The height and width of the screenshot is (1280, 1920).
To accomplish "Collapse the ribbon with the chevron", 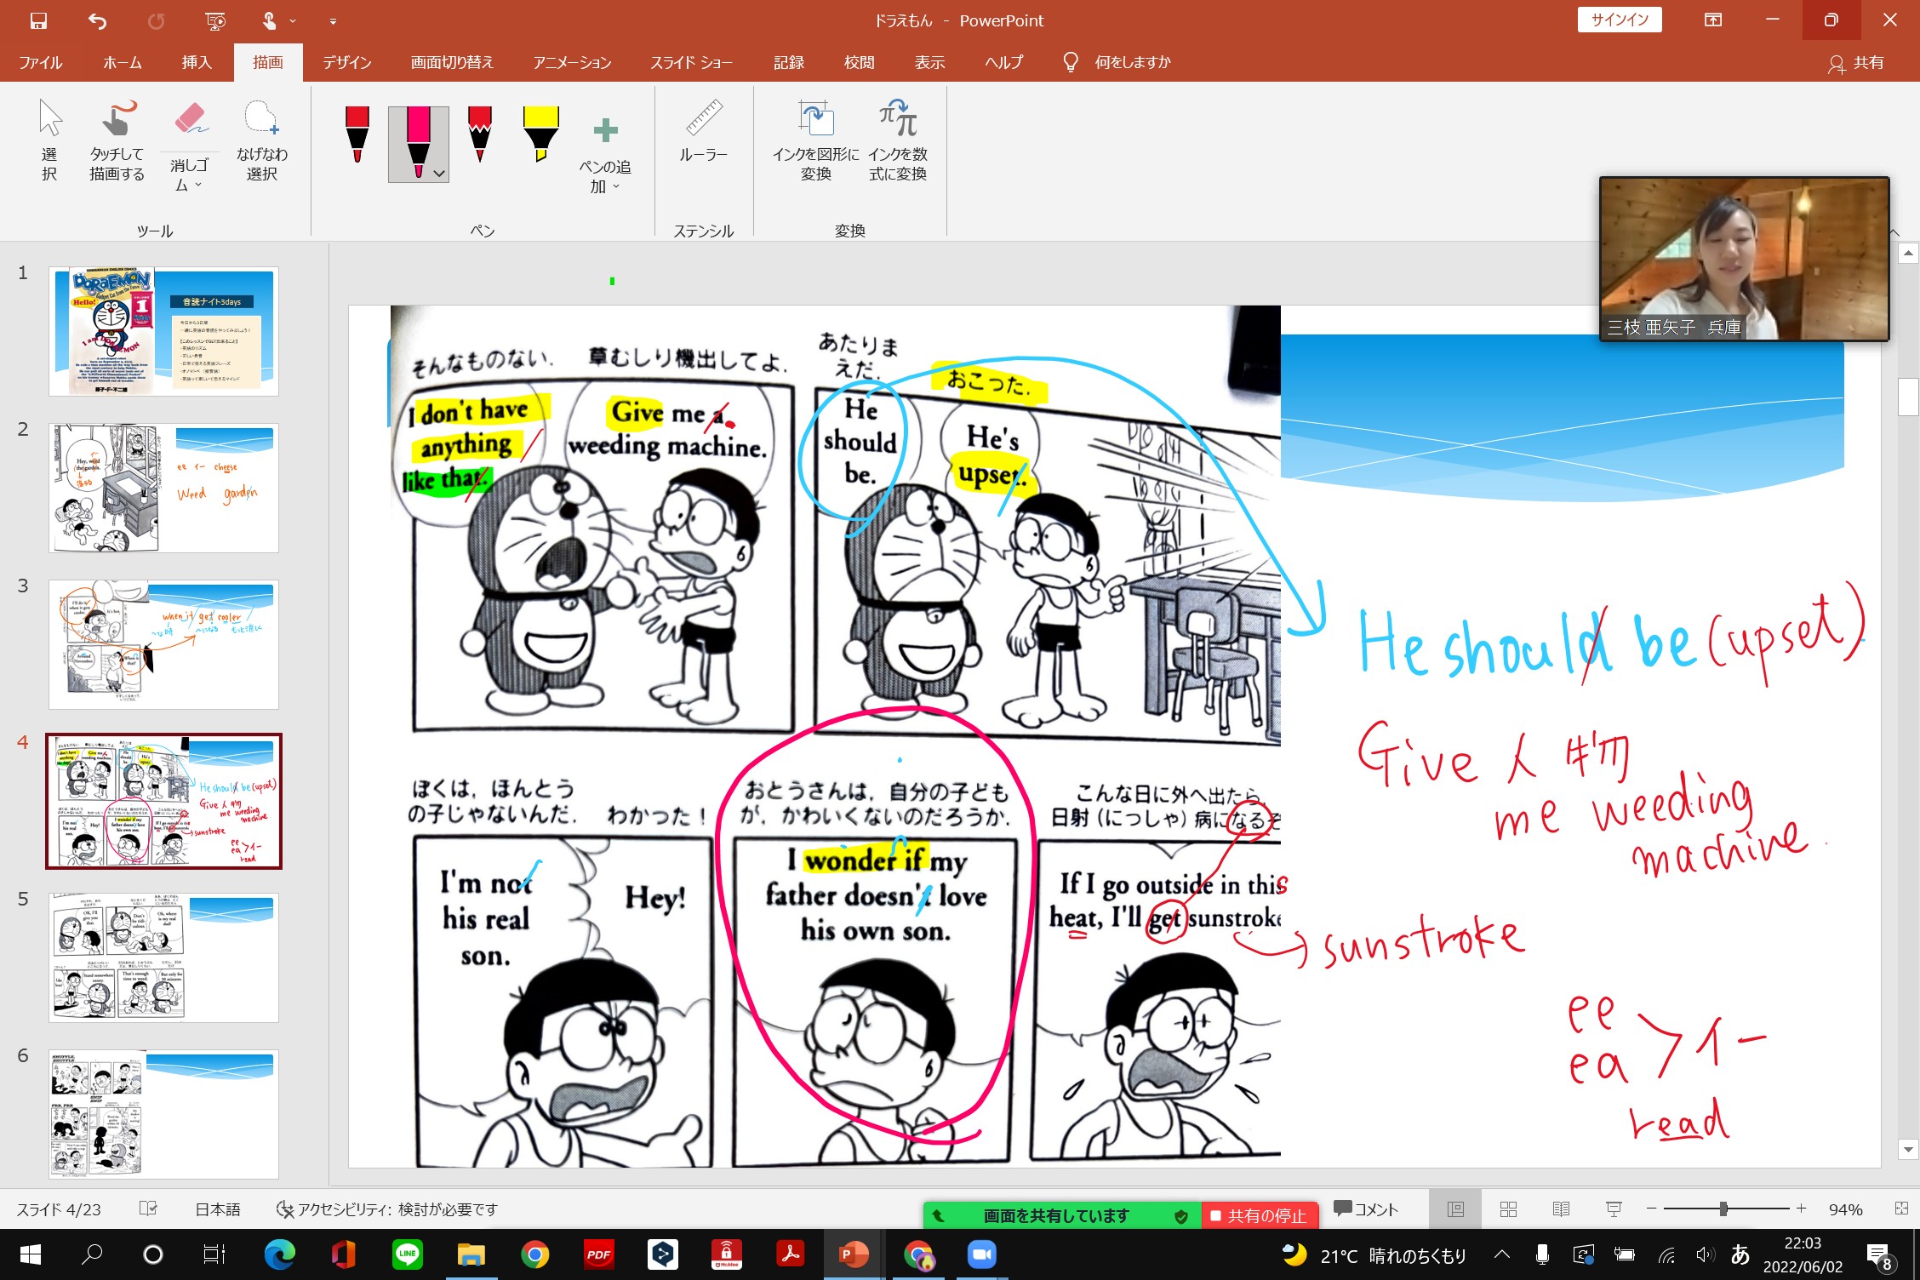I will point(1894,232).
